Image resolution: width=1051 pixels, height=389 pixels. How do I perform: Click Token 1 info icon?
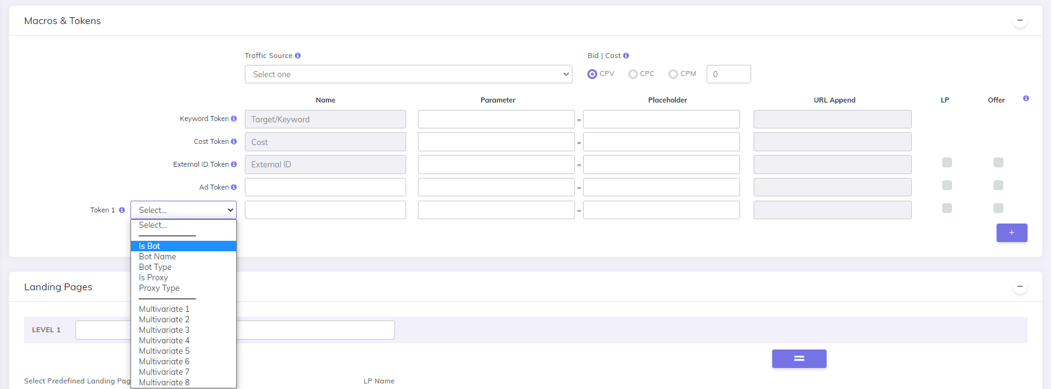(x=122, y=210)
